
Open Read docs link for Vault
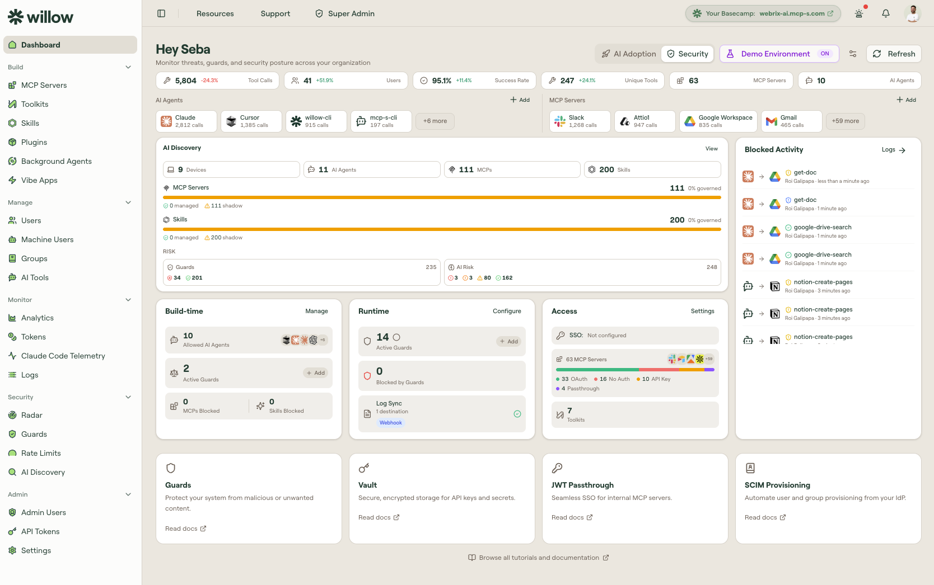tap(379, 517)
